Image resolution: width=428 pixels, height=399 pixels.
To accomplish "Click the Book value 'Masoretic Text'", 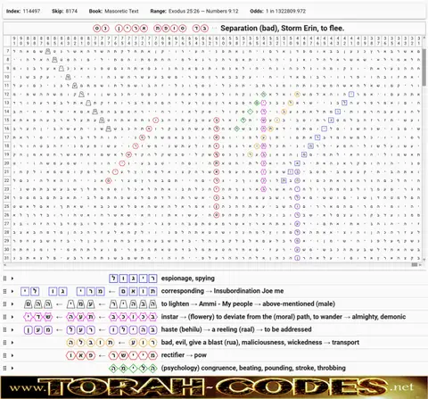I will point(121,12).
